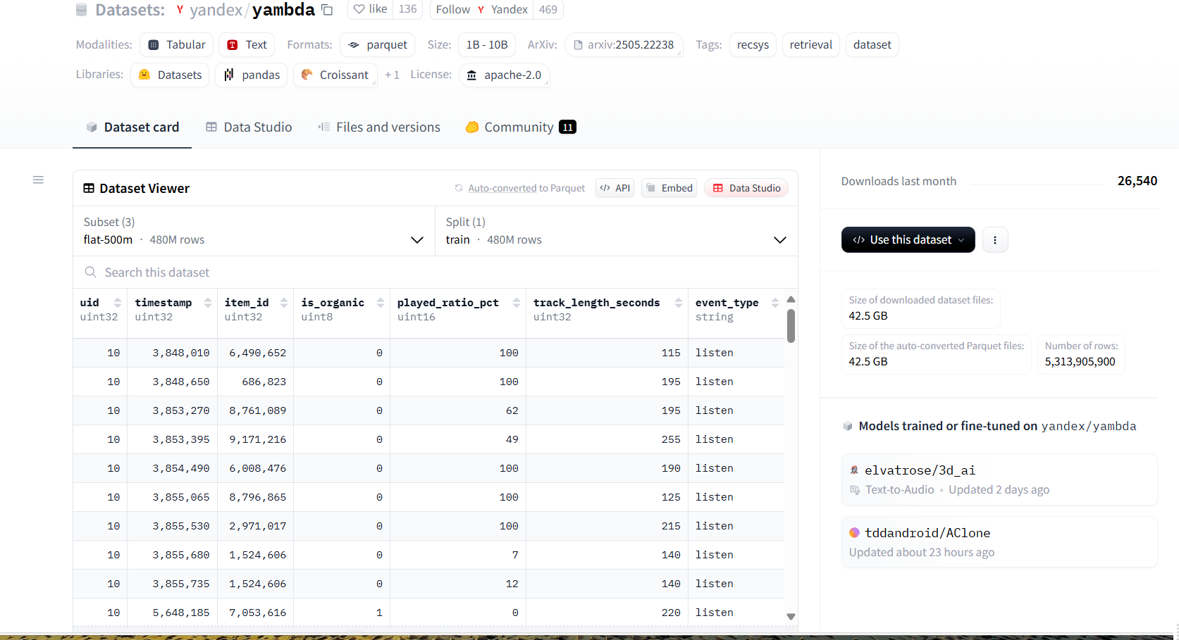1179x640 pixels.
Task: Switch to the Data Studio tab
Action: pos(249,127)
